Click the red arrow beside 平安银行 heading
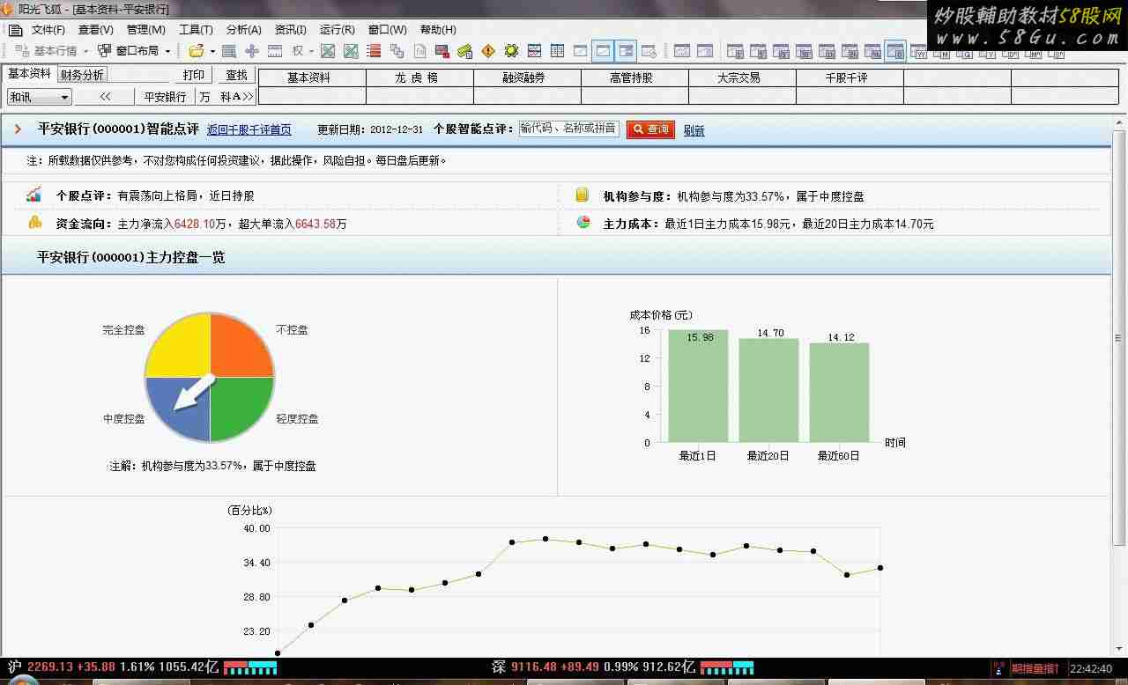The image size is (1128, 685). (18, 129)
